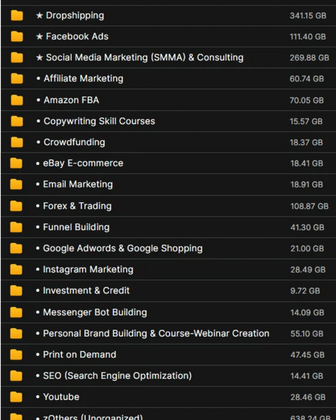Click folder icon beside Personal Brand Building row

(x=16, y=334)
